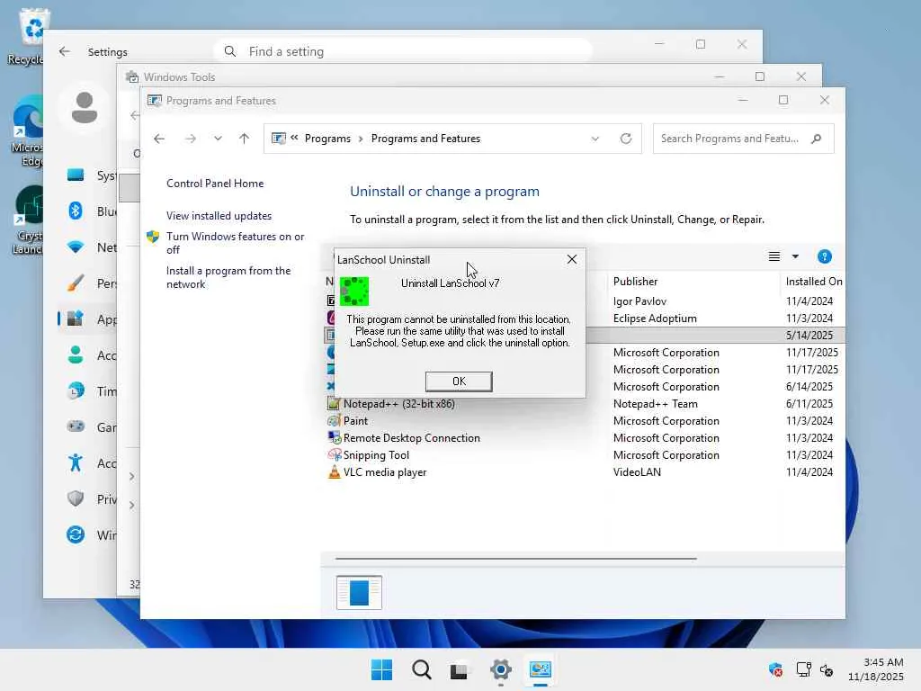Click Settings gear on the taskbar

[500, 669]
